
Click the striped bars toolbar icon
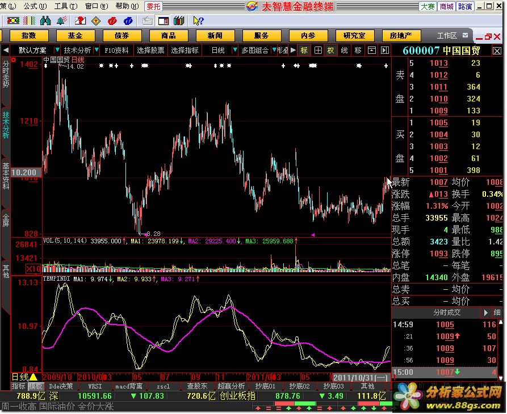[x=29, y=21]
